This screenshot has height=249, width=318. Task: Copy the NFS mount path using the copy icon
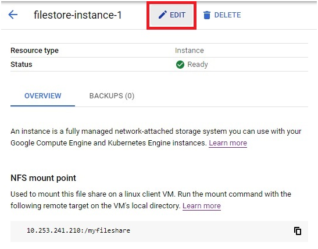[x=298, y=231]
